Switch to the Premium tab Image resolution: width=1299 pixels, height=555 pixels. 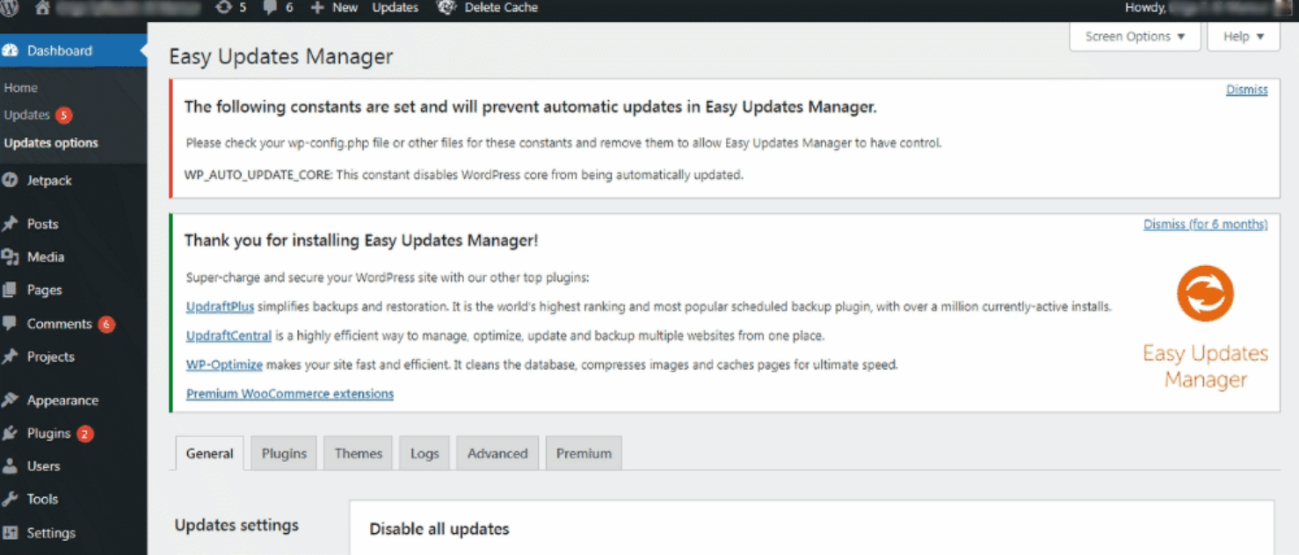[x=584, y=453]
